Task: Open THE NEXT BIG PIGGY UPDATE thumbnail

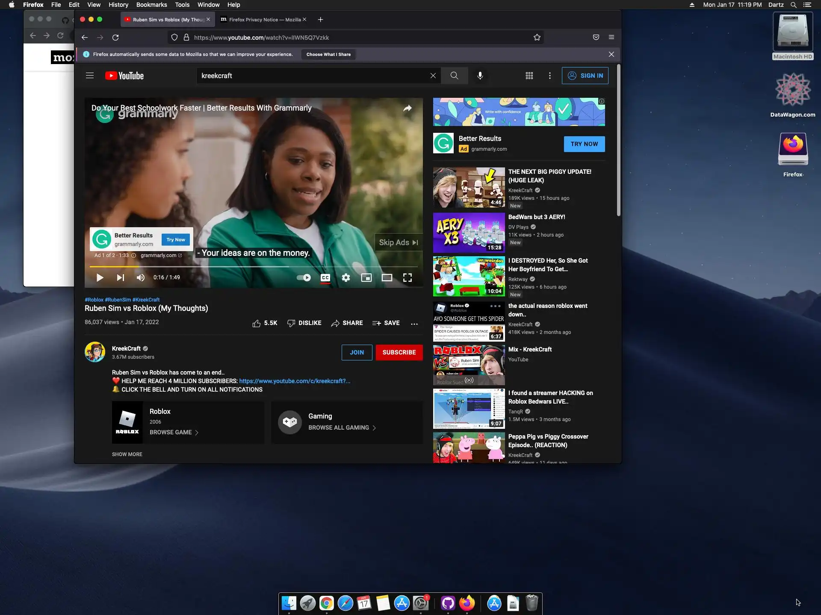Action: (469, 187)
